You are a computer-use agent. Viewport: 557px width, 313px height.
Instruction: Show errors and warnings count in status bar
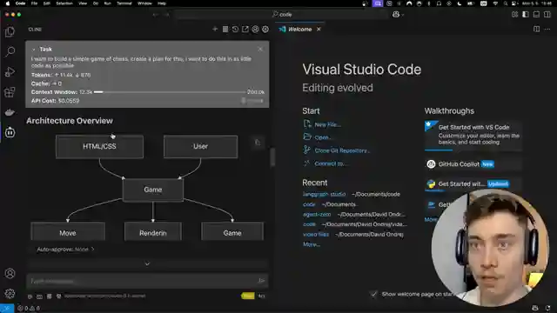click(29, 308)
